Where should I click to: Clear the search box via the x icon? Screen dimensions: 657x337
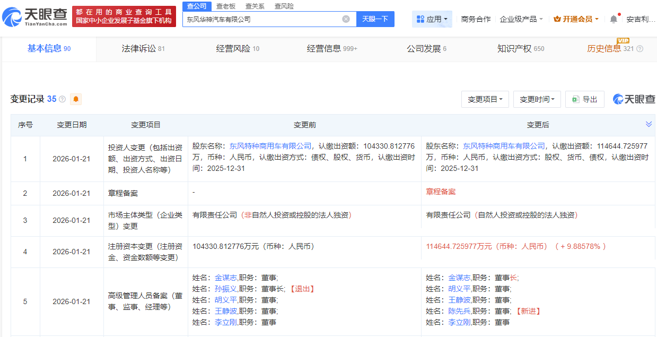[x=346, y=19]
